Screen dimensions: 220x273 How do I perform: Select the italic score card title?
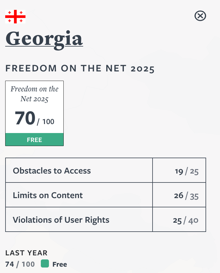click(x=34, y=94)
